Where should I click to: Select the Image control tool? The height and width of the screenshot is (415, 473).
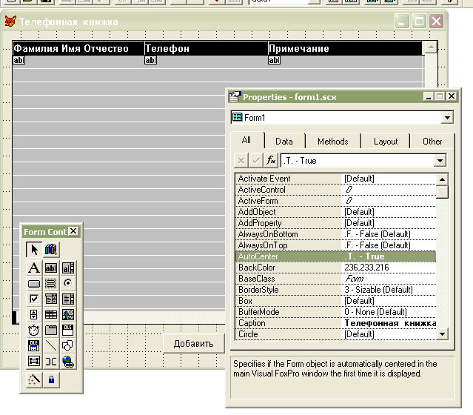tap(68, 314)
